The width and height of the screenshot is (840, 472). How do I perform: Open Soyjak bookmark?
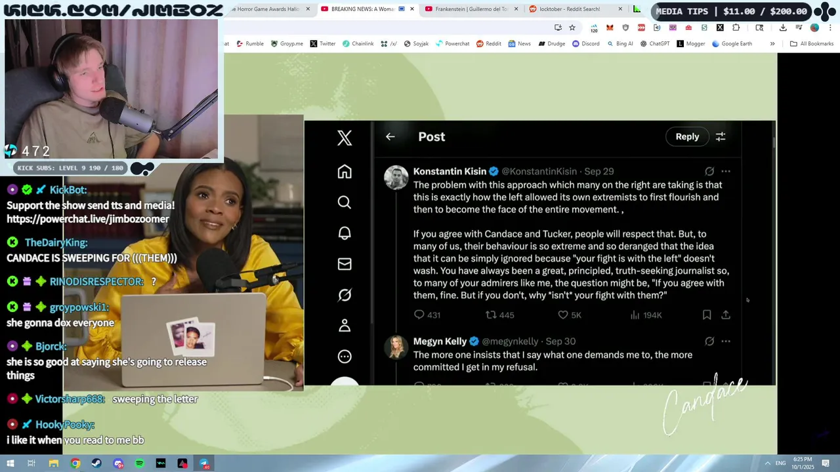[x=416, y=44]
